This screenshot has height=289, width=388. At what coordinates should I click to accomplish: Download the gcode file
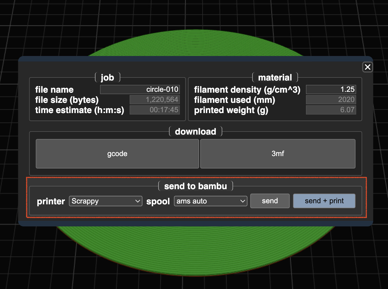pos(117,154)
